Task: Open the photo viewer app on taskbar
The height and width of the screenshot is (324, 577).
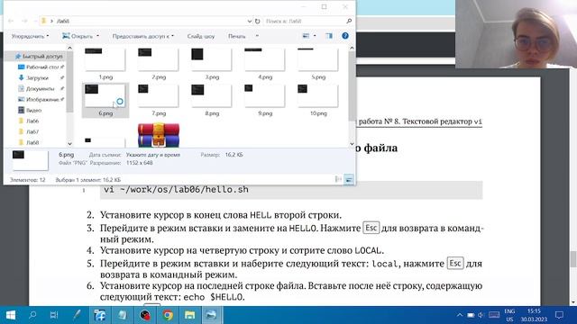Action: click(211, 315)
